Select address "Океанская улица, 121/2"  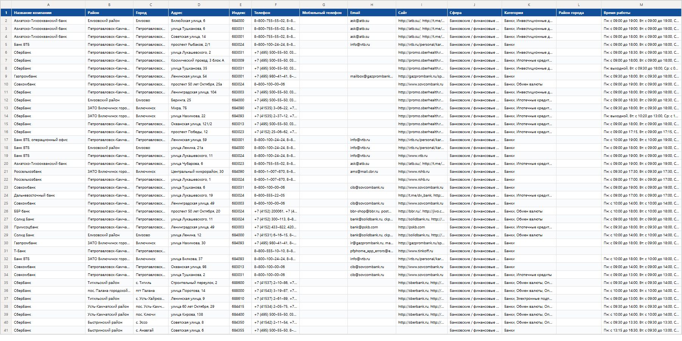pos(199,124)
